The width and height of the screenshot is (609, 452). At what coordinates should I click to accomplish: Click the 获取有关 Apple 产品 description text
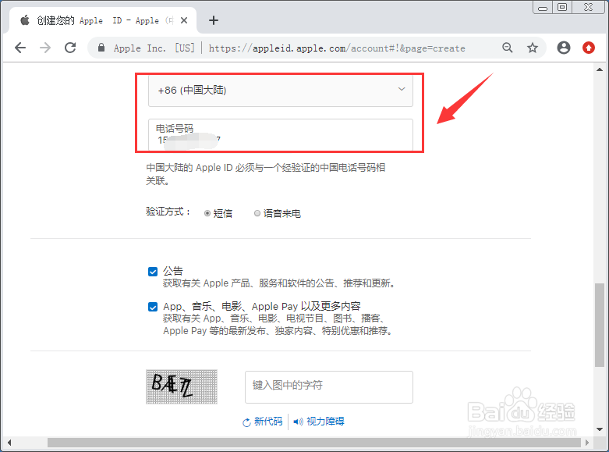click(x=279, y=283)
